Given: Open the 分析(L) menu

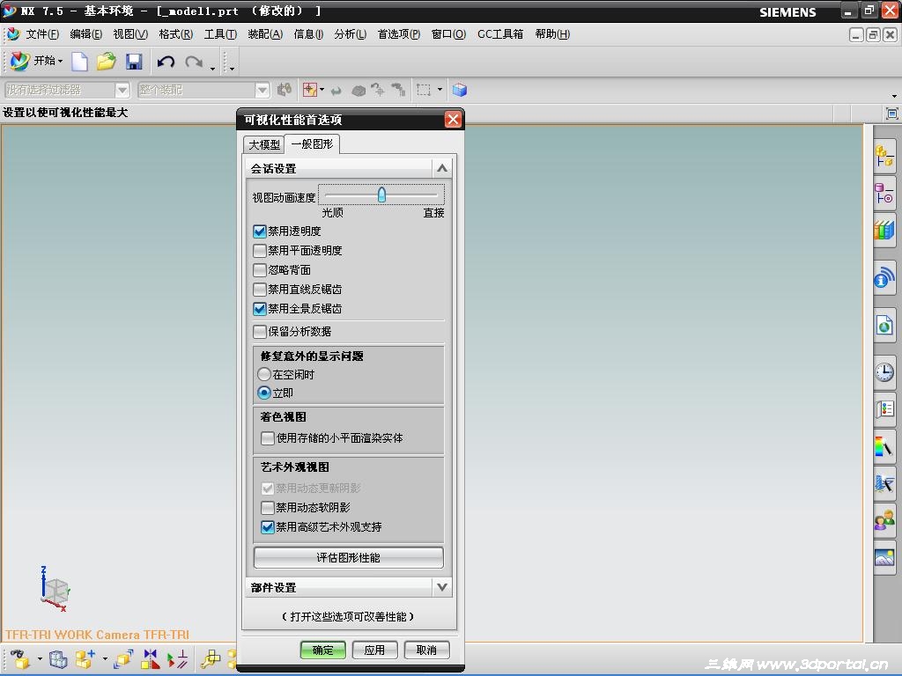Looking at the screenshot, I should [351, 34].
